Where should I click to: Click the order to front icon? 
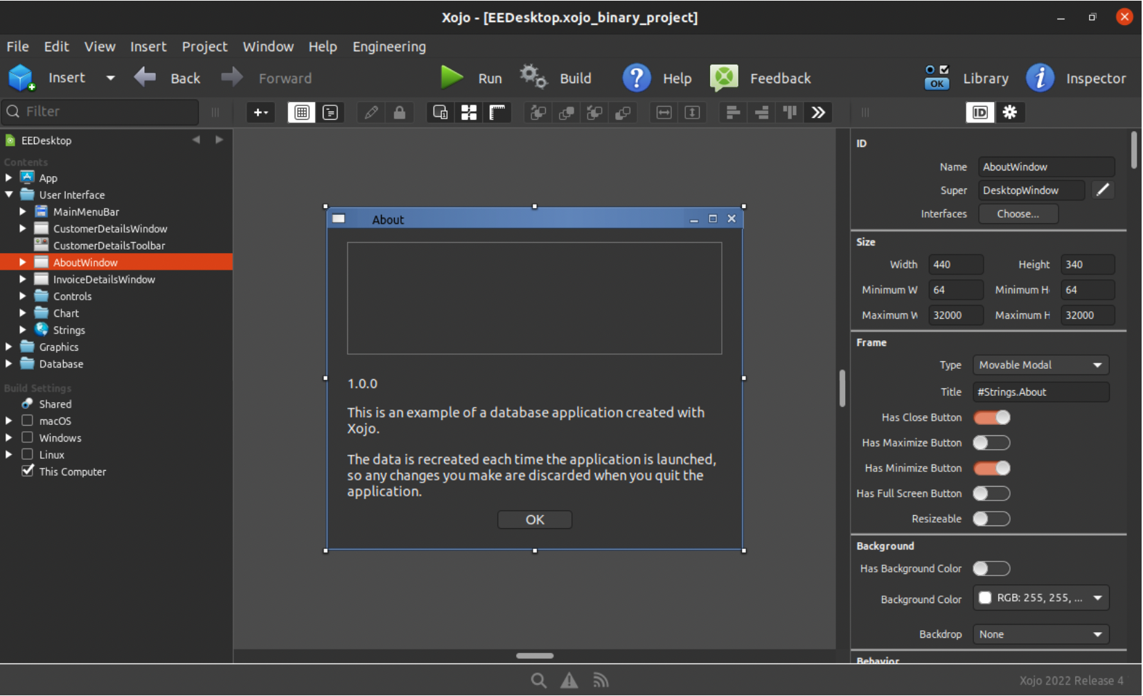[567, 112]
